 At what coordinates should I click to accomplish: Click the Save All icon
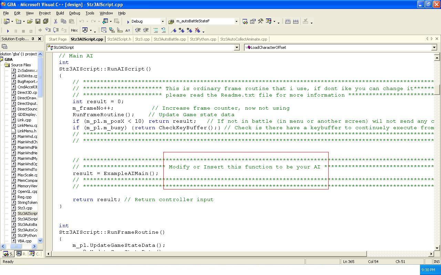pos(45,21)
